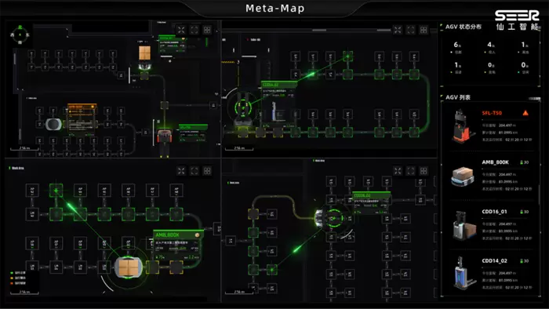Select the box-carrying AMB robot on bottom-left map
The image size is (549, 309).
128,267
